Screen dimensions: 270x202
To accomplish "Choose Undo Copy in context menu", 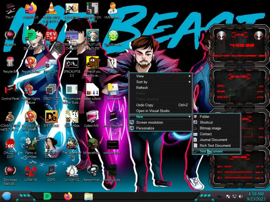I will [161, 105].
